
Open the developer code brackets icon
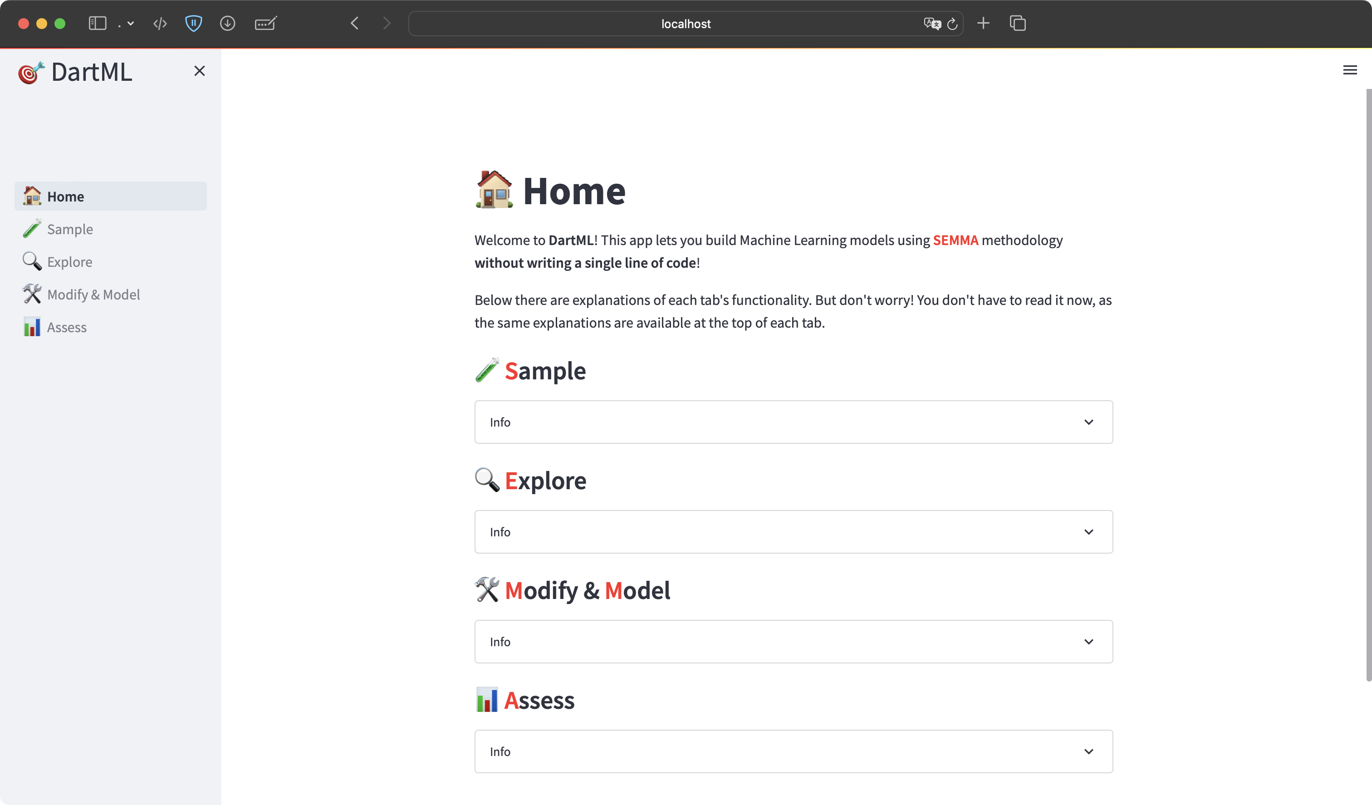coord(160,24)
